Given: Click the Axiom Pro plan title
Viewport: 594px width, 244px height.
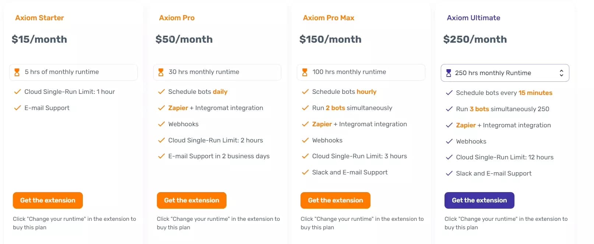Looking at the screenshot, I should [x=177, y=17].
